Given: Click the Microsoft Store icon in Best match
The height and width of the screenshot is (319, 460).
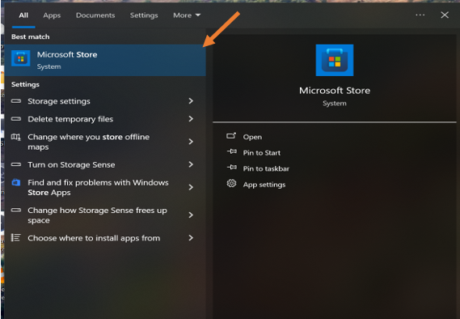Looking at the screenshot, I should (x=20, y=58).
